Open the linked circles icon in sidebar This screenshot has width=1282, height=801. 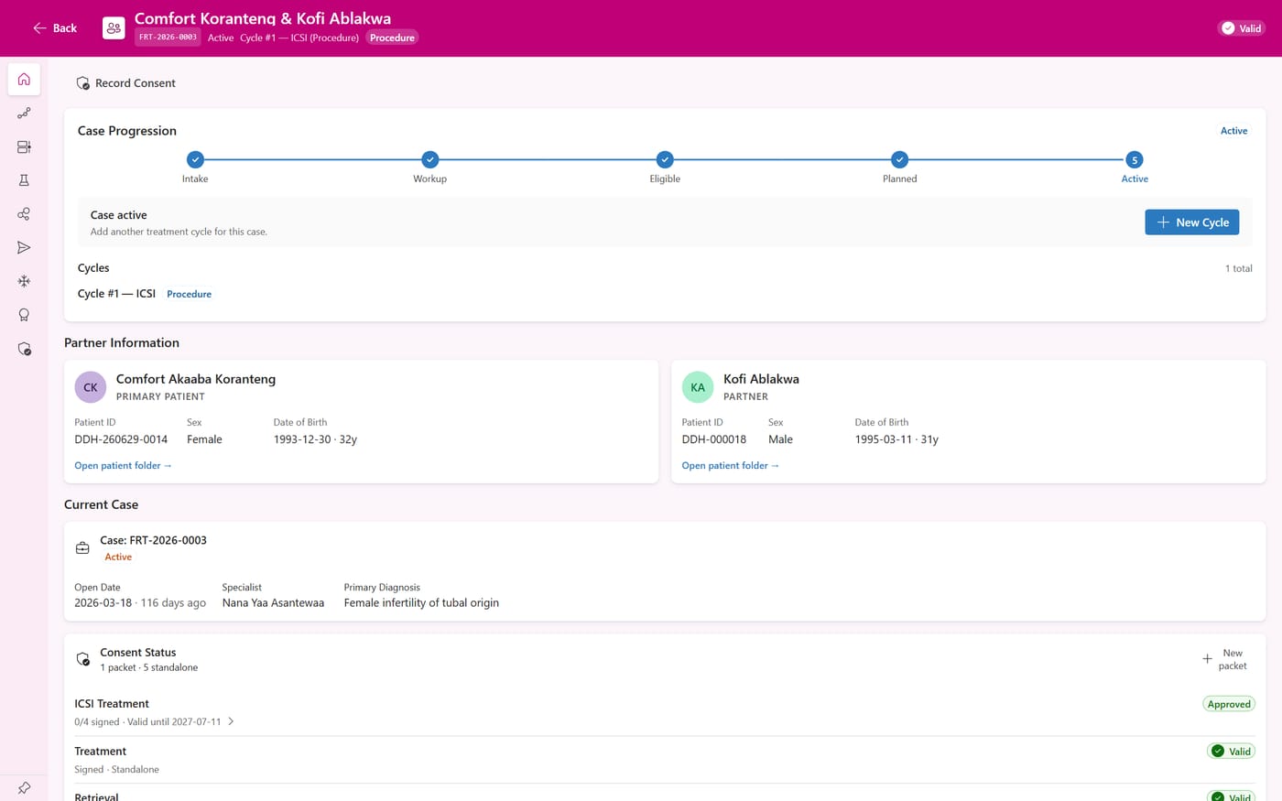(x=24, y=214)
